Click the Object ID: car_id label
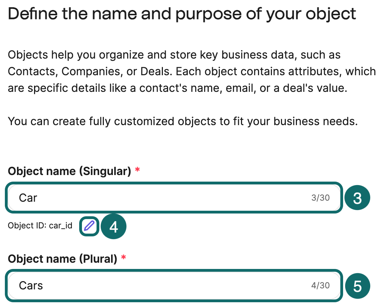The width and height of the screenshot is (382, 305). pyautogui.click(x=40, y=226)
